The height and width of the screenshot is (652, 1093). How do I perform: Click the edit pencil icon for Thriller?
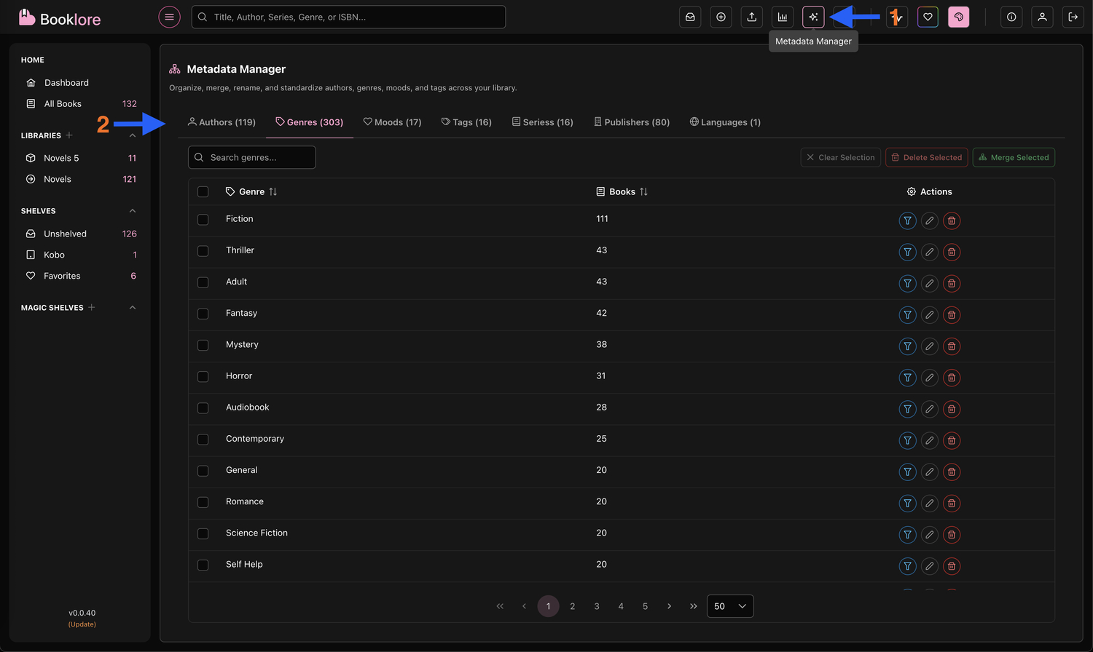pos(929,252)
